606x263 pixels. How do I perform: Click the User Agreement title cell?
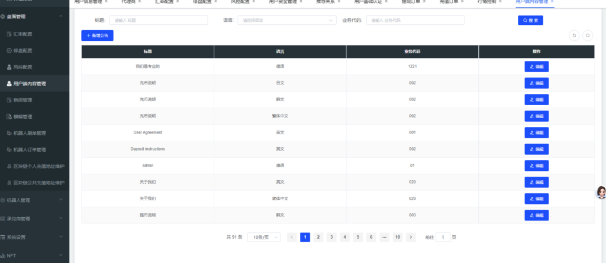pos(147,132)
